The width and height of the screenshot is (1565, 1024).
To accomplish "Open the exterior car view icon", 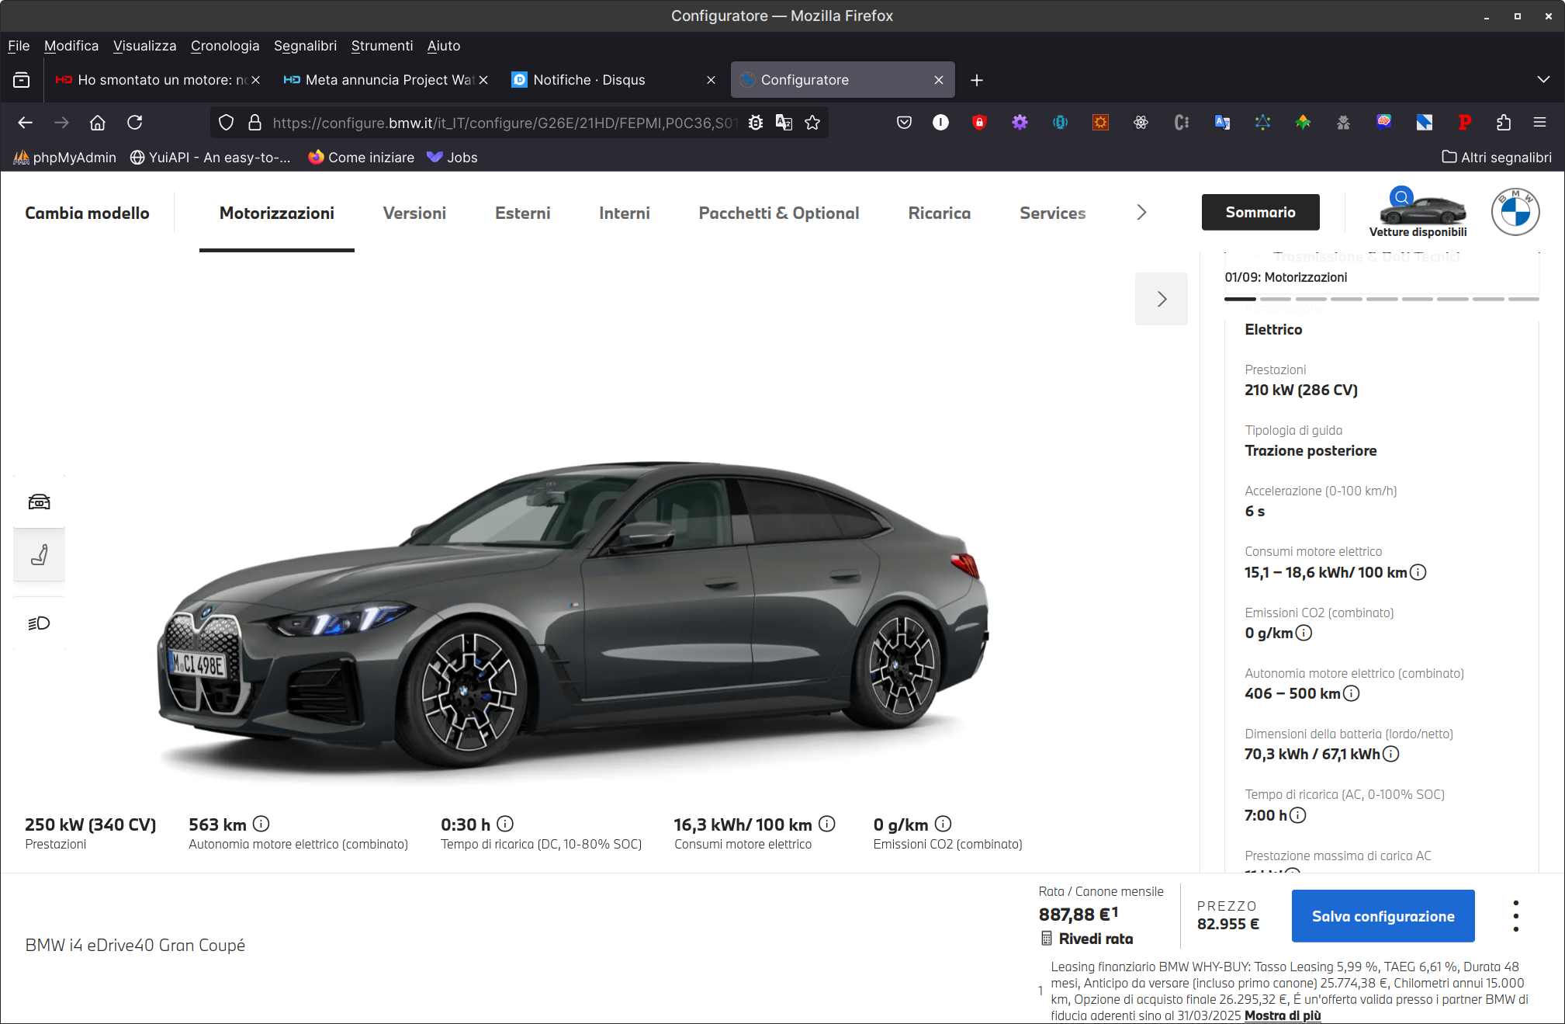I will (39, 502).
